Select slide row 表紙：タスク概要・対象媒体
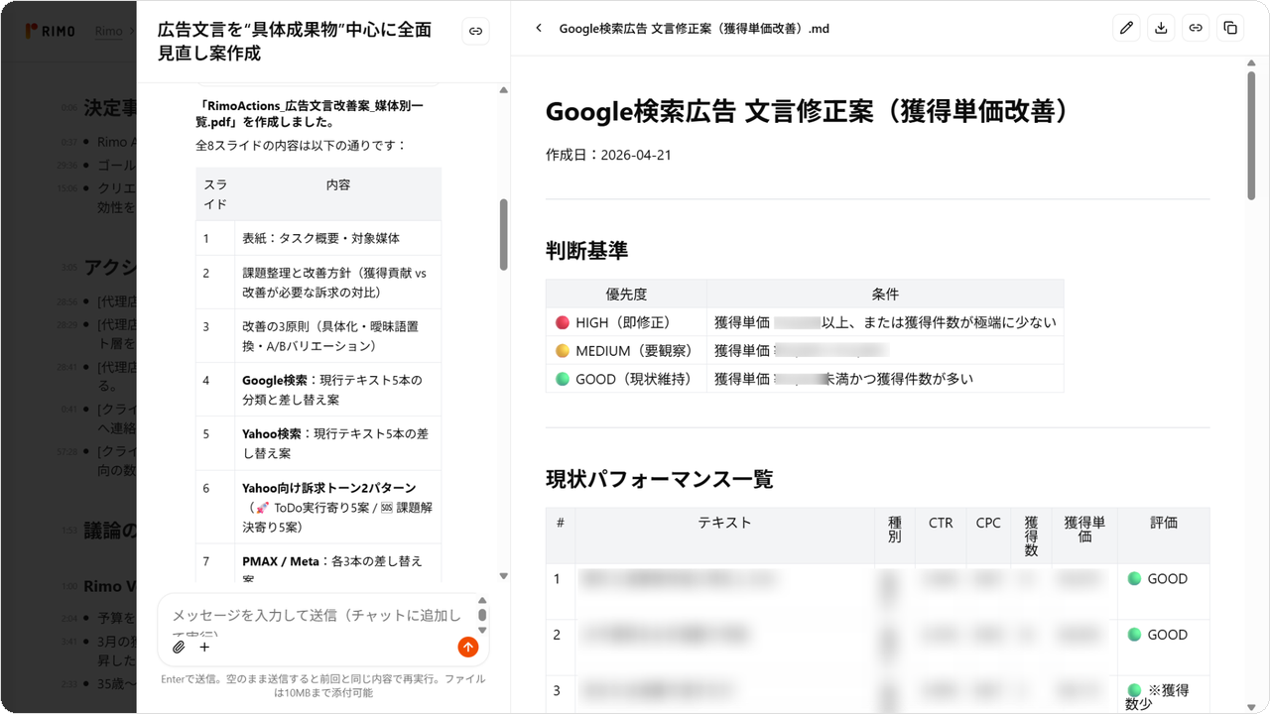Viewport: 1270px width, 714px height. (x=318, y=239)
